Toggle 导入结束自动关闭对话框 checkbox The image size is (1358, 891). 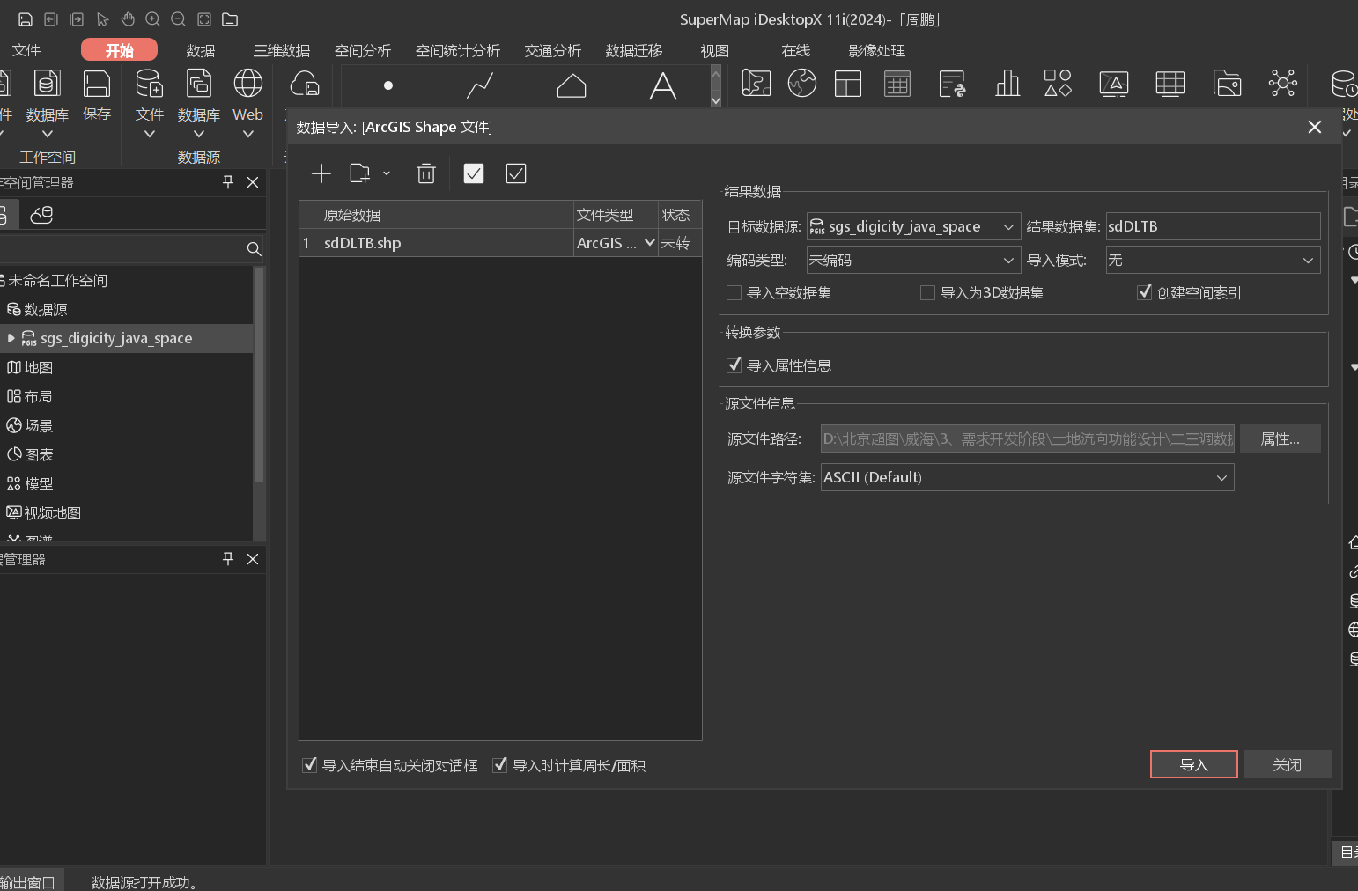point(309,765)
